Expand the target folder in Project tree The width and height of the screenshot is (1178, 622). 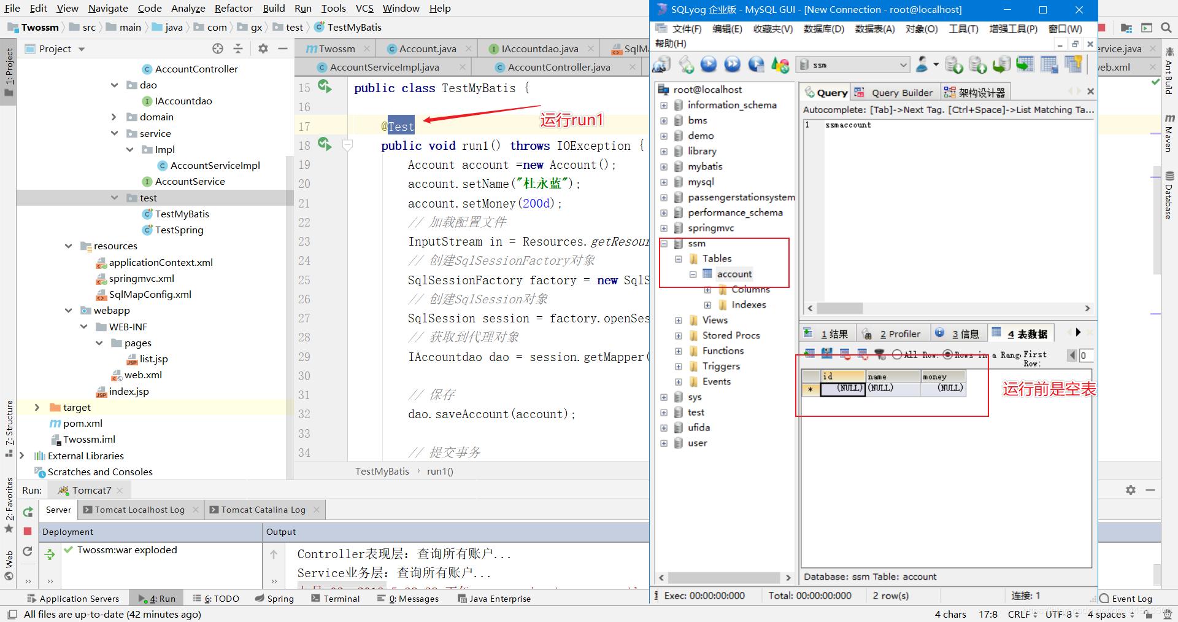[37, 407]
